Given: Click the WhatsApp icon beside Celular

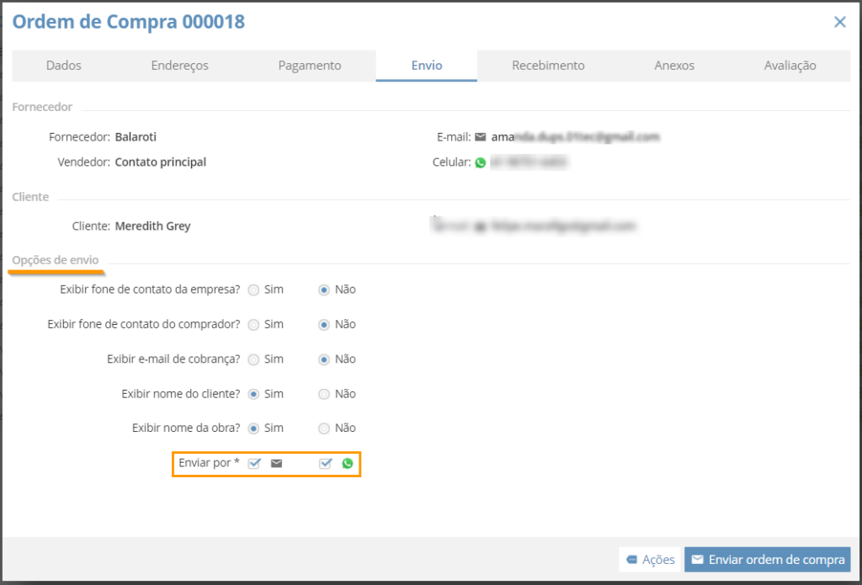Looking at the screenshot, I should coord(481,162).
